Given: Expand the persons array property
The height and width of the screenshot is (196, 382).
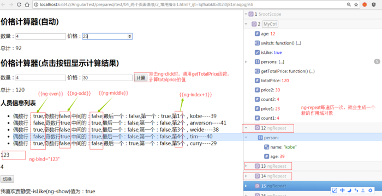Looking at the screenshot, I should (x=246, y=62).
